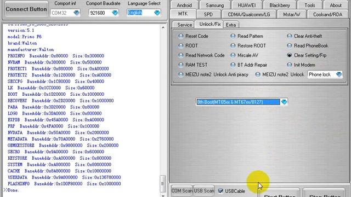This screenshot has width=351, height=197.
Task: Switch to the Service sub-tab
Action: pos(184,25)
